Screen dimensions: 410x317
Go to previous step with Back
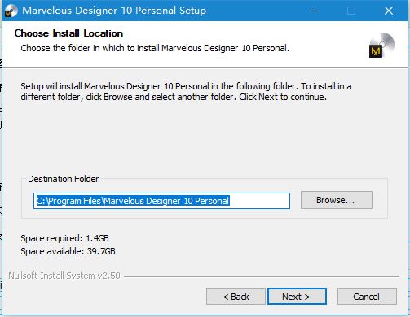click(236, 297)
